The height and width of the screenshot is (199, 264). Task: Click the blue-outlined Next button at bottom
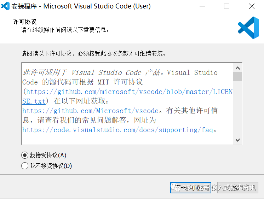pos(191,188)
